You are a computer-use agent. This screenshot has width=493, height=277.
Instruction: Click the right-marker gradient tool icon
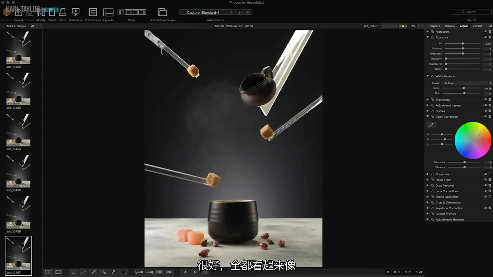pyautogui.click(x=149, y=272)
